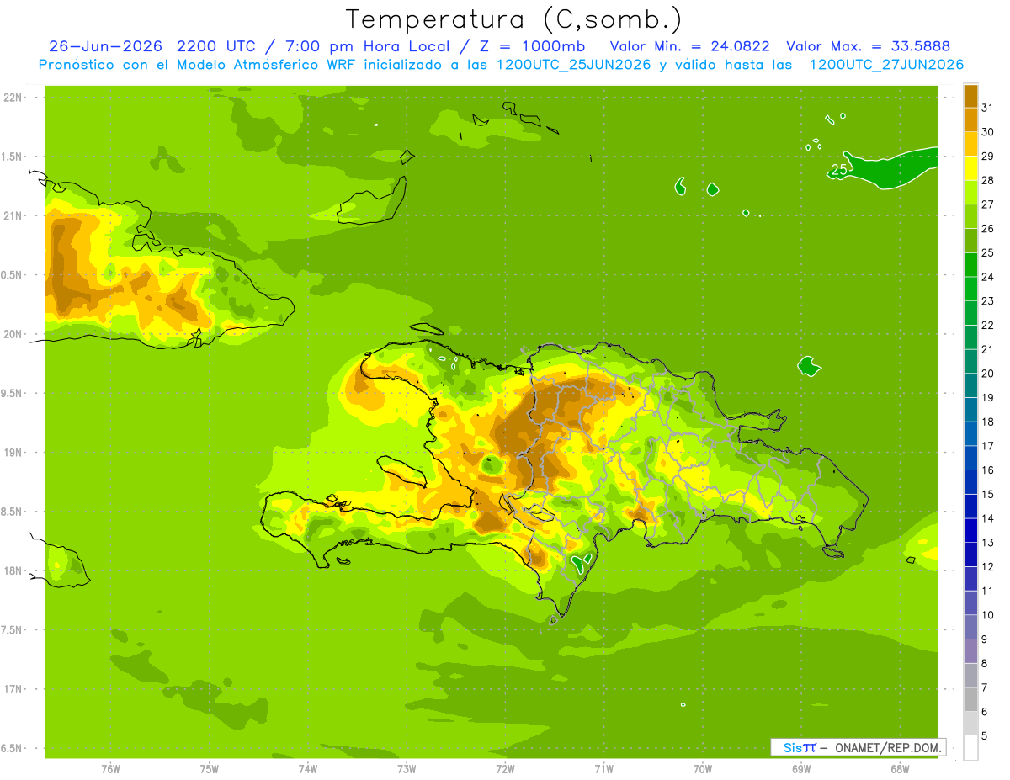Select legend color band between 11 and 12
1010x780 pixels.
coord(970,579)
